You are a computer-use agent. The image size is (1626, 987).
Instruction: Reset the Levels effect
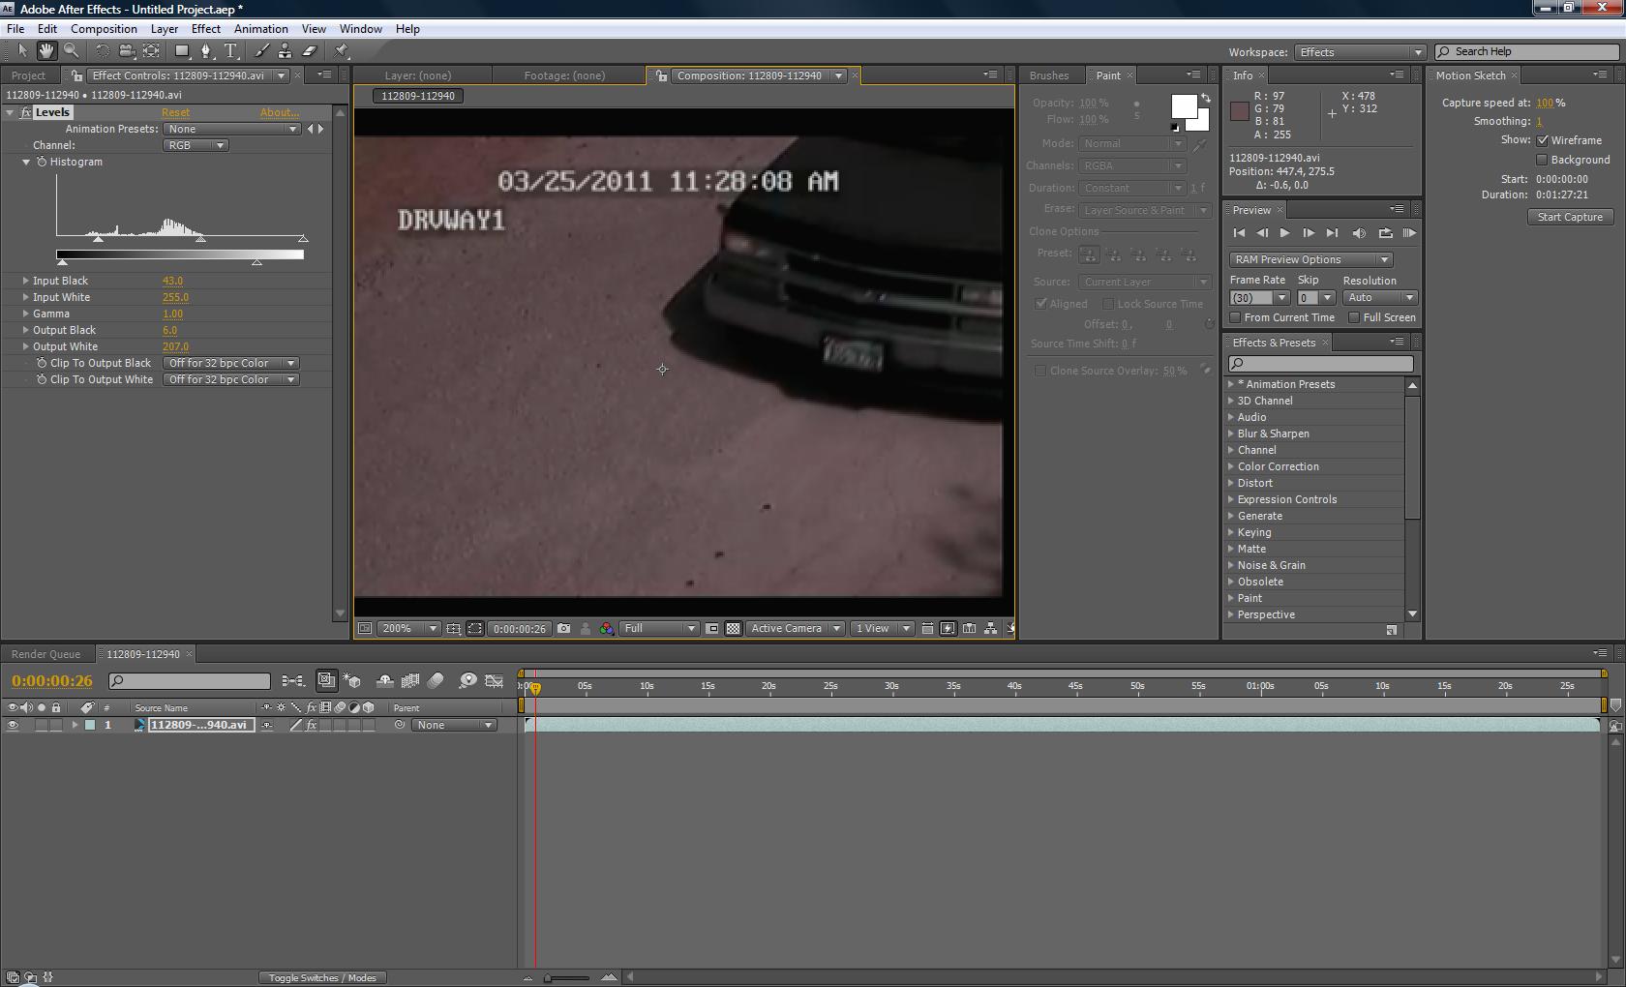point(175,112)
